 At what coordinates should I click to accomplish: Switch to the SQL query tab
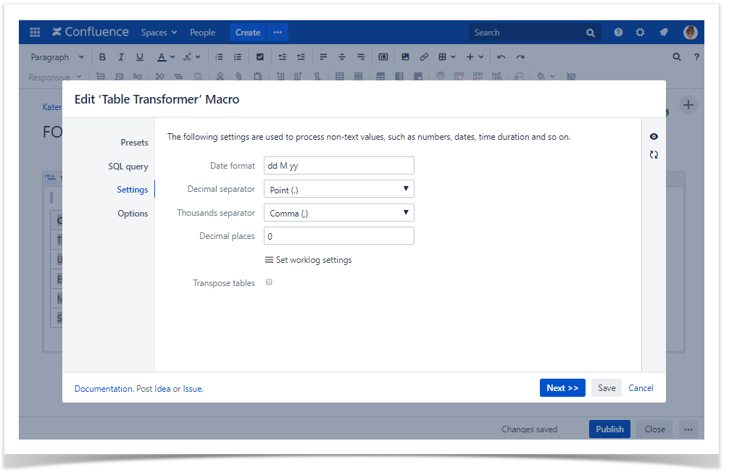coord(128,167)
